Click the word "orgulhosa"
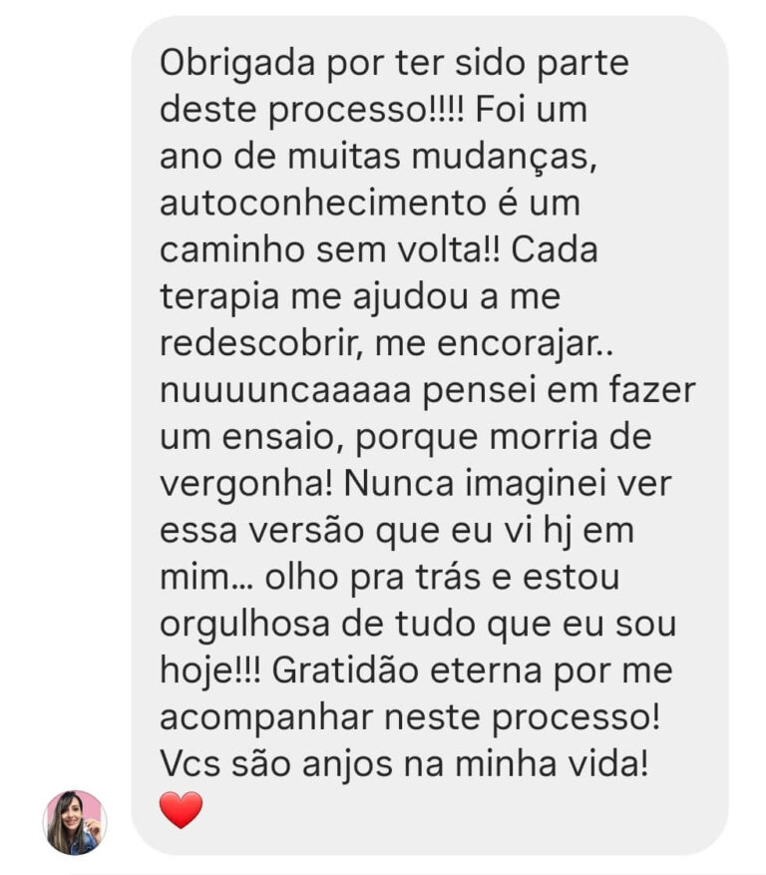Image resolution: width=766 pixels, height=875 pixels. pyautogui.click(x=245, y=624)
